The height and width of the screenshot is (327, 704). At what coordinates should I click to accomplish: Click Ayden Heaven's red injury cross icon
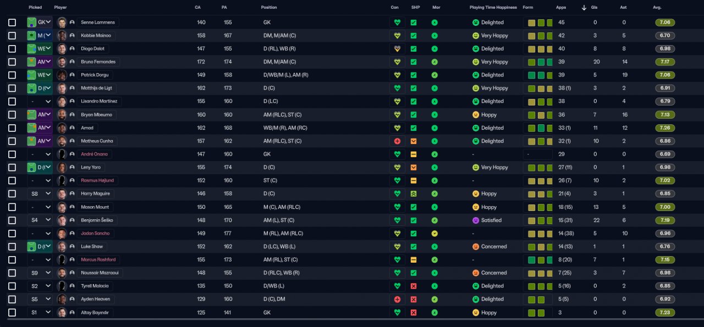point(397,300)
